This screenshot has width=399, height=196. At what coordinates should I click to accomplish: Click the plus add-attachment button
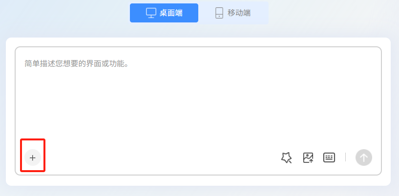(33, 157)
